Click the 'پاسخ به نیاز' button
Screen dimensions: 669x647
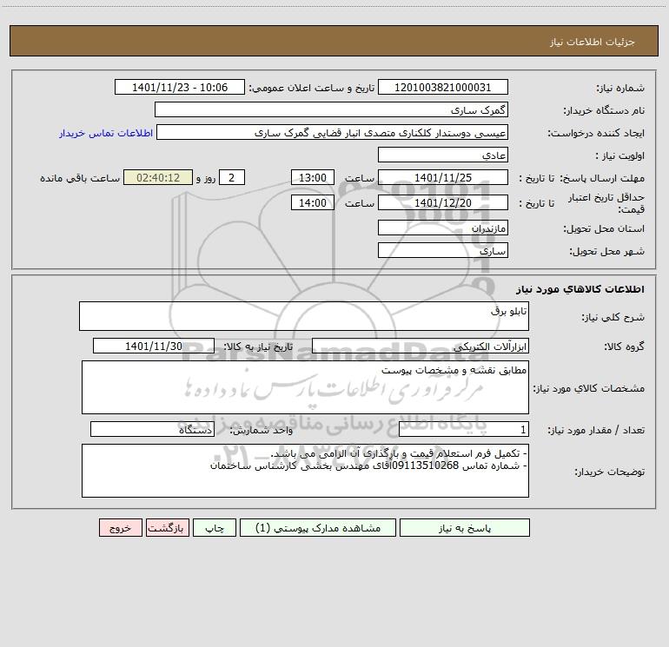(465, 527)
